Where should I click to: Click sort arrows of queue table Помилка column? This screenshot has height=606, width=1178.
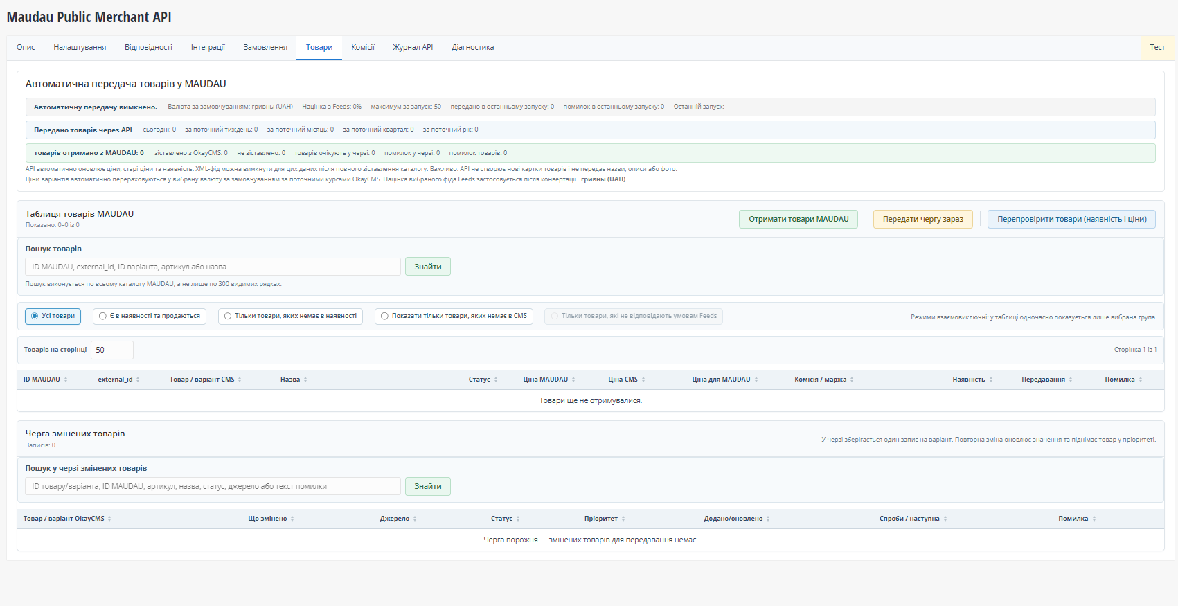click(1094, 519)
